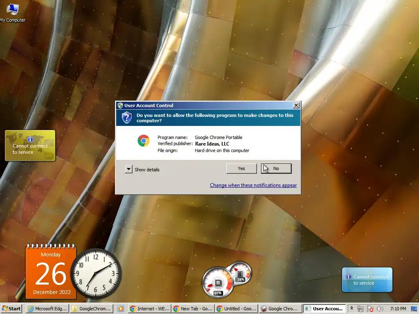Screen dimensions: 419x314
Task: Click the Action Center flag tray icon
Action: [370, 309]
